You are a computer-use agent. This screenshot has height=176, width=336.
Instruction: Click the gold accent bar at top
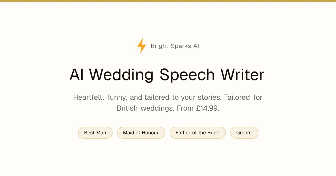click(x=168, y=1)
